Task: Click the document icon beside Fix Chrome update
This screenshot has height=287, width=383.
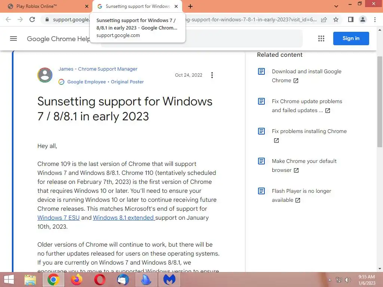Action: (261, 101)
